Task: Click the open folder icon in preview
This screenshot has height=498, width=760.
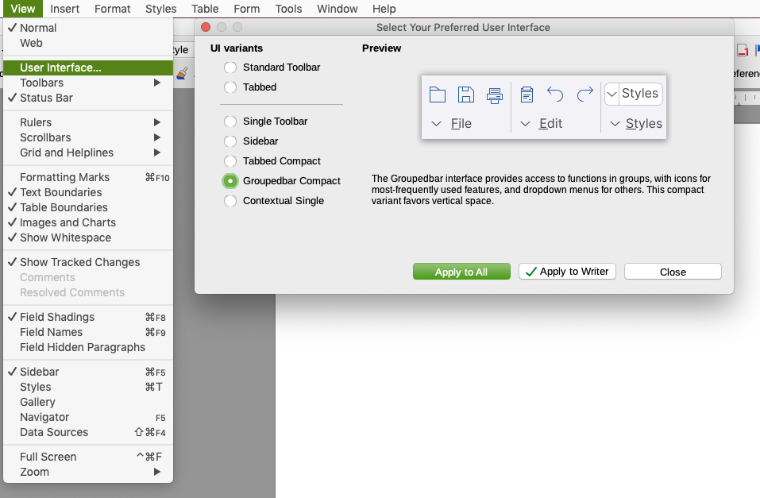Action: coord(438,95)
